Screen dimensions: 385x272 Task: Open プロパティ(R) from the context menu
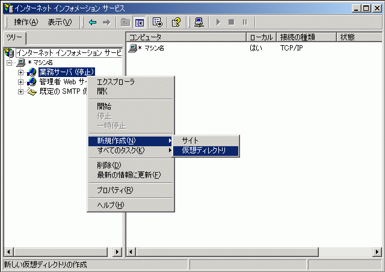click(x=131, y=190)
